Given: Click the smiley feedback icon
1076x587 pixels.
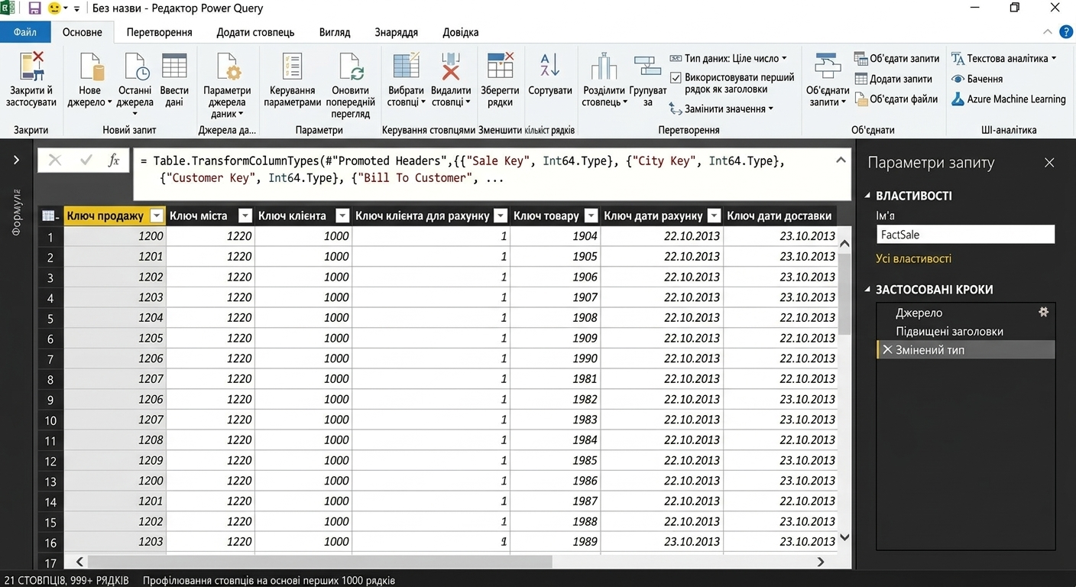Looking at the screenshot, I should coord(55,8).
